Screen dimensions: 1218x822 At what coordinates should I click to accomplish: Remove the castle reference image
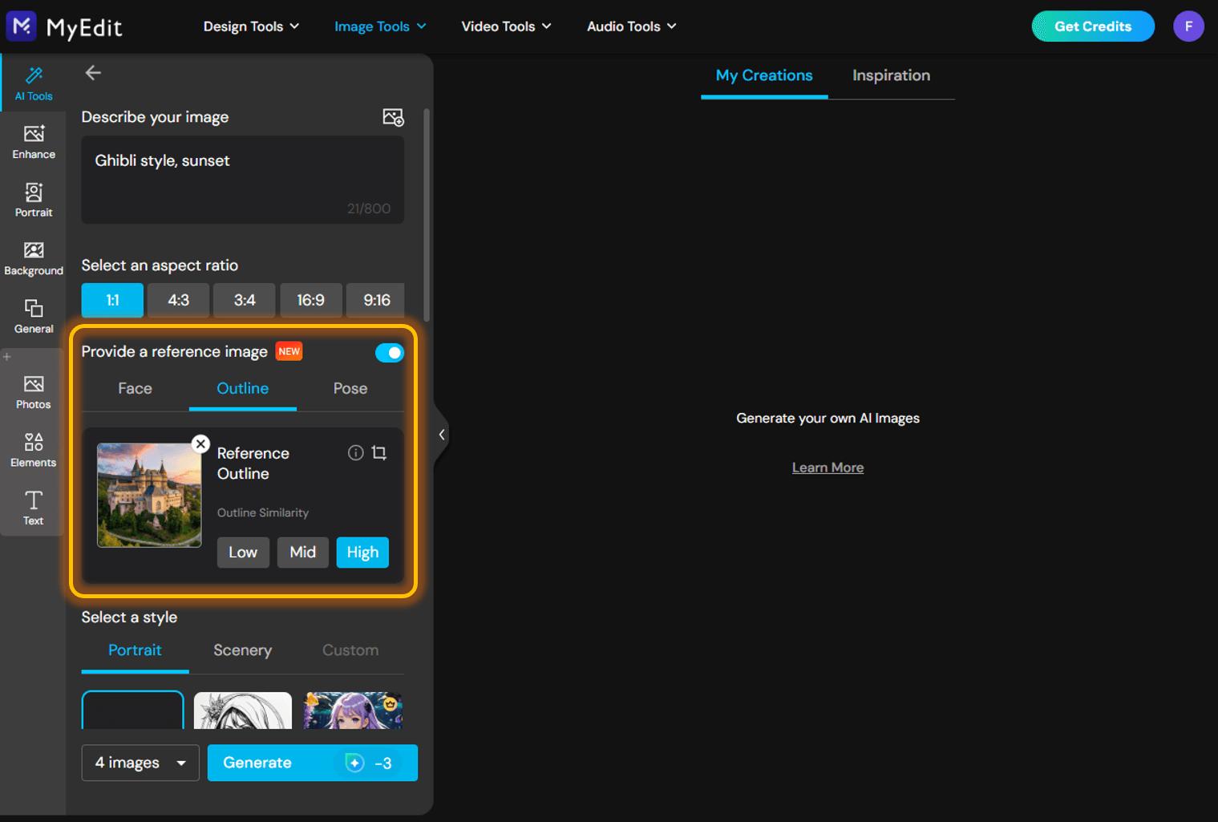200,443
